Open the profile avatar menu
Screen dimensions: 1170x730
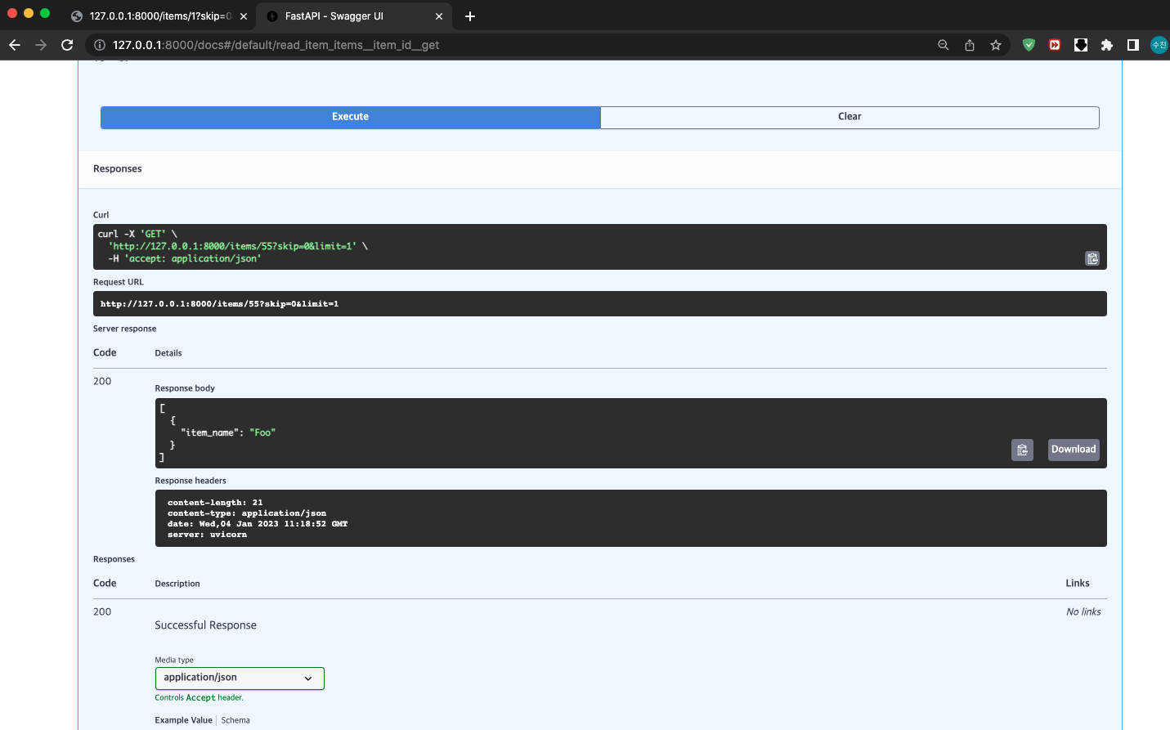click(1159, 45)
